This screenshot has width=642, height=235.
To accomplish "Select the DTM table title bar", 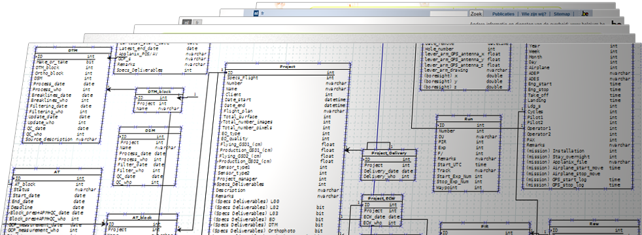I will (73, 50).
